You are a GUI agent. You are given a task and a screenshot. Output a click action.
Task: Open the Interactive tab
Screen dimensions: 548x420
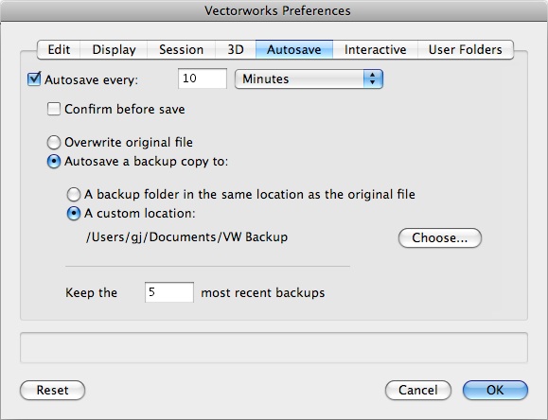375,49
